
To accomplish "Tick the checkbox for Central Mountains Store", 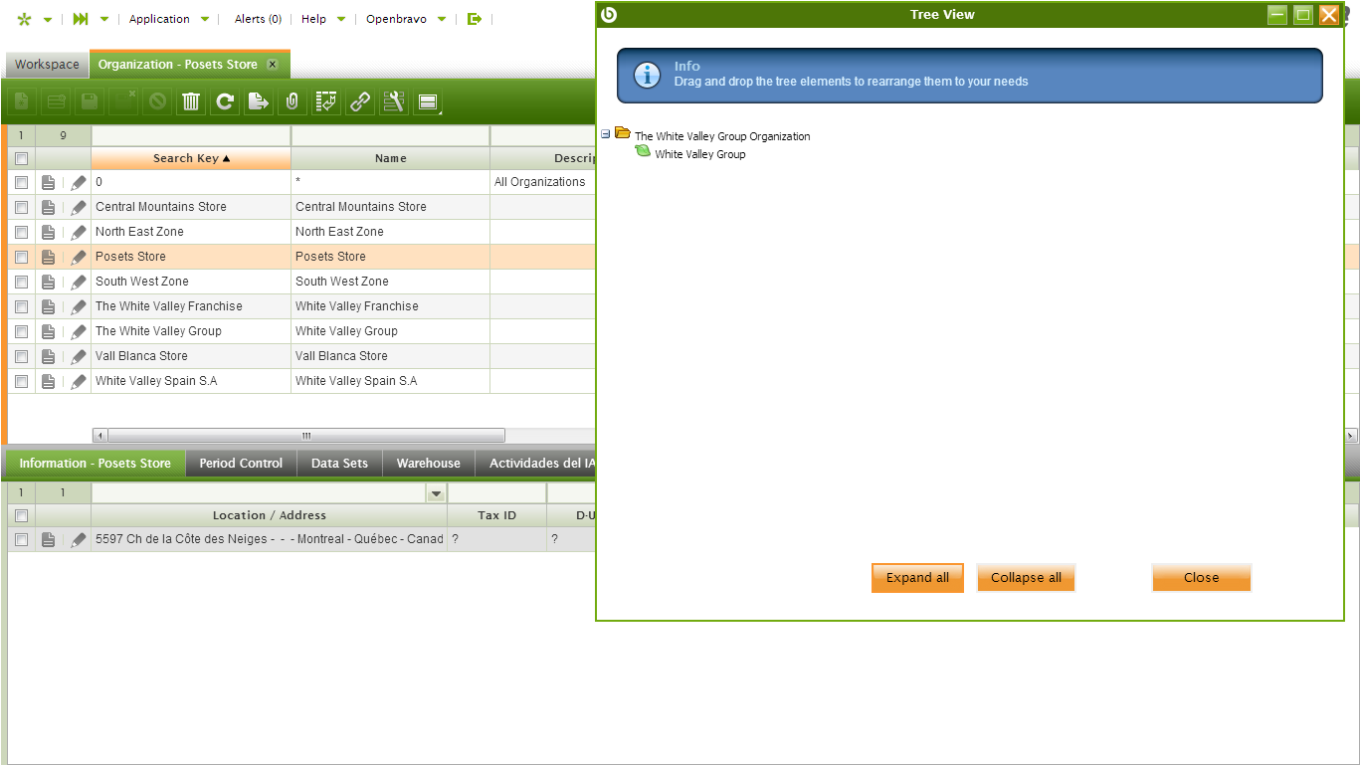I will click(21, 207).
